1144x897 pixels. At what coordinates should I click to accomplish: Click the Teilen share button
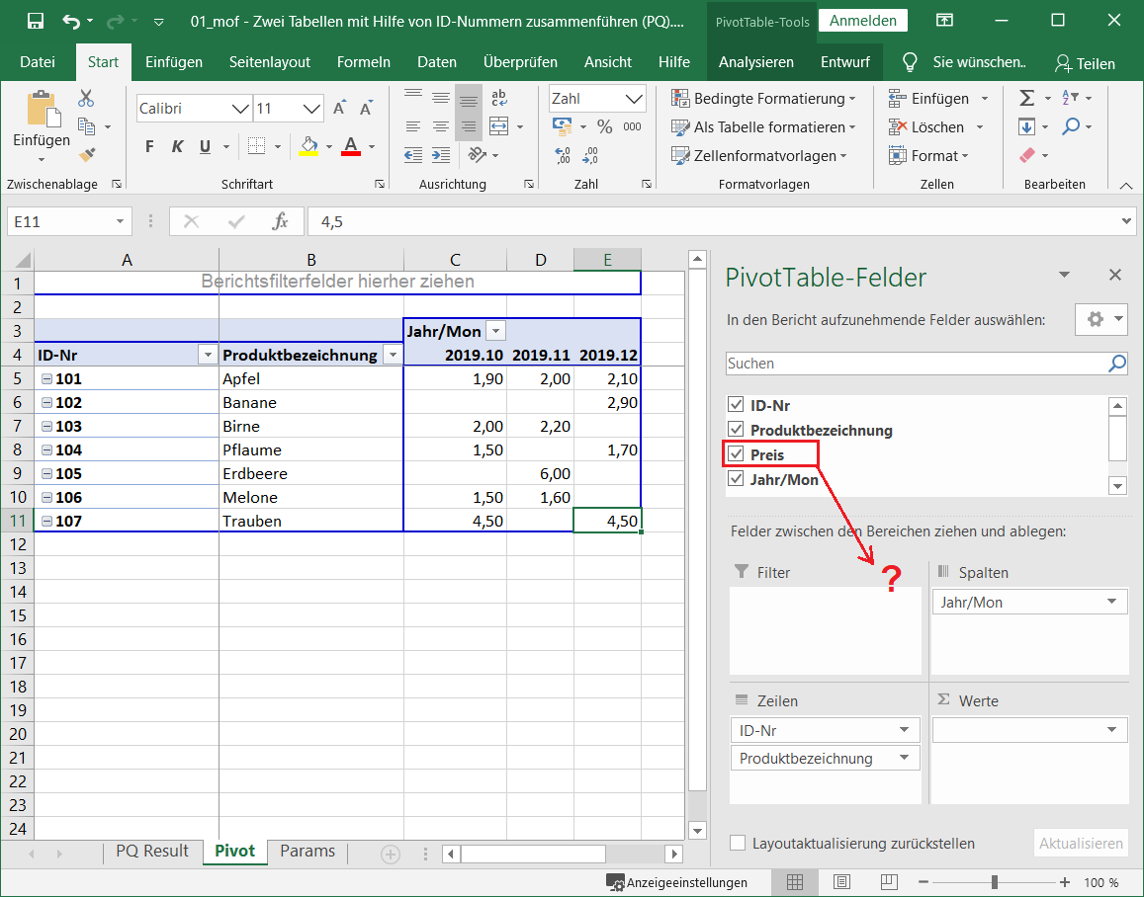(1085, 63)
